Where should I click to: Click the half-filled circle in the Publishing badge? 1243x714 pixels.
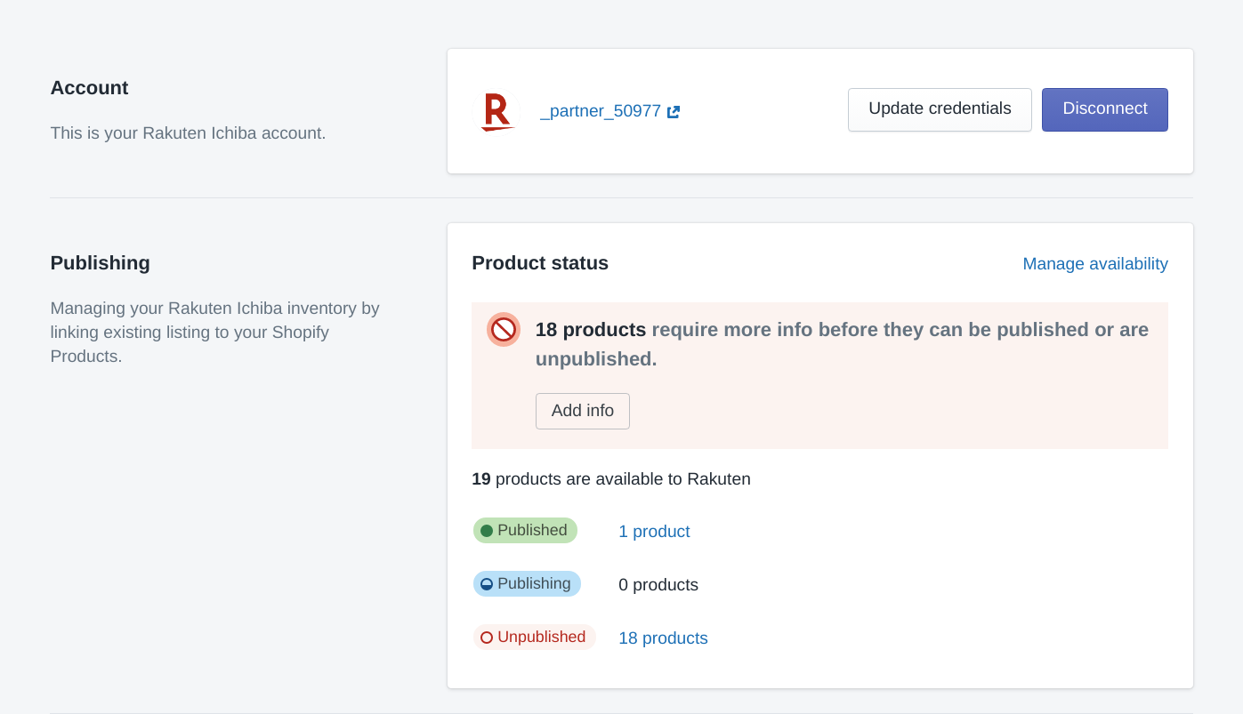click(x=487, y=584)
